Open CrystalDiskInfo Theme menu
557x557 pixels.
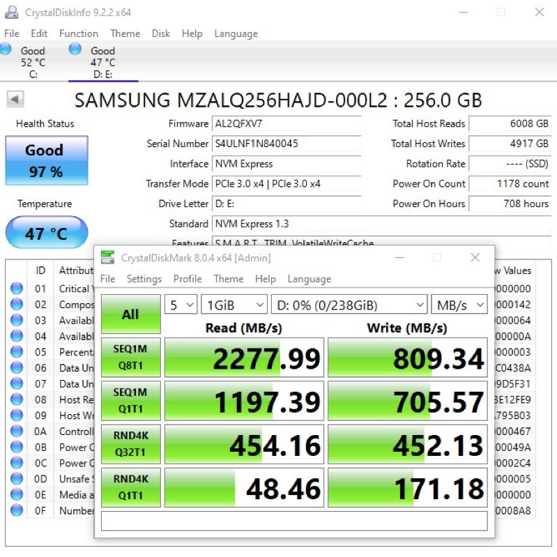click(x=125, y=33)
